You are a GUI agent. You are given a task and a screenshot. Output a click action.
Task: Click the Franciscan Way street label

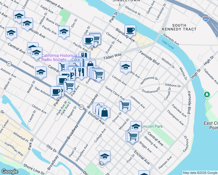14,149
